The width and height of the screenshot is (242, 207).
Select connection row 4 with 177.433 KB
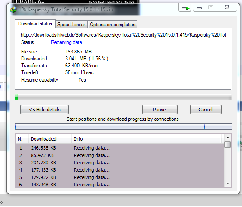119,170
